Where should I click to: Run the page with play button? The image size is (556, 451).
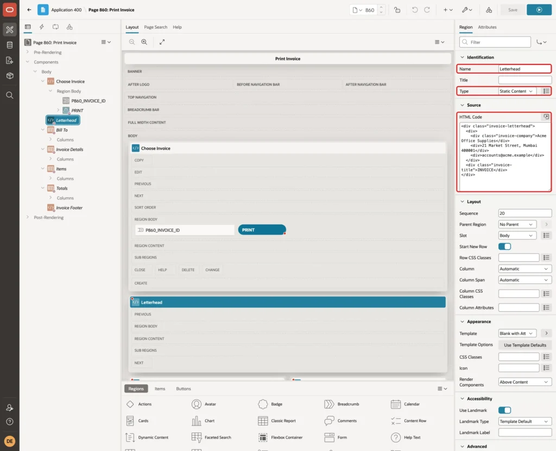click(539, 10)
